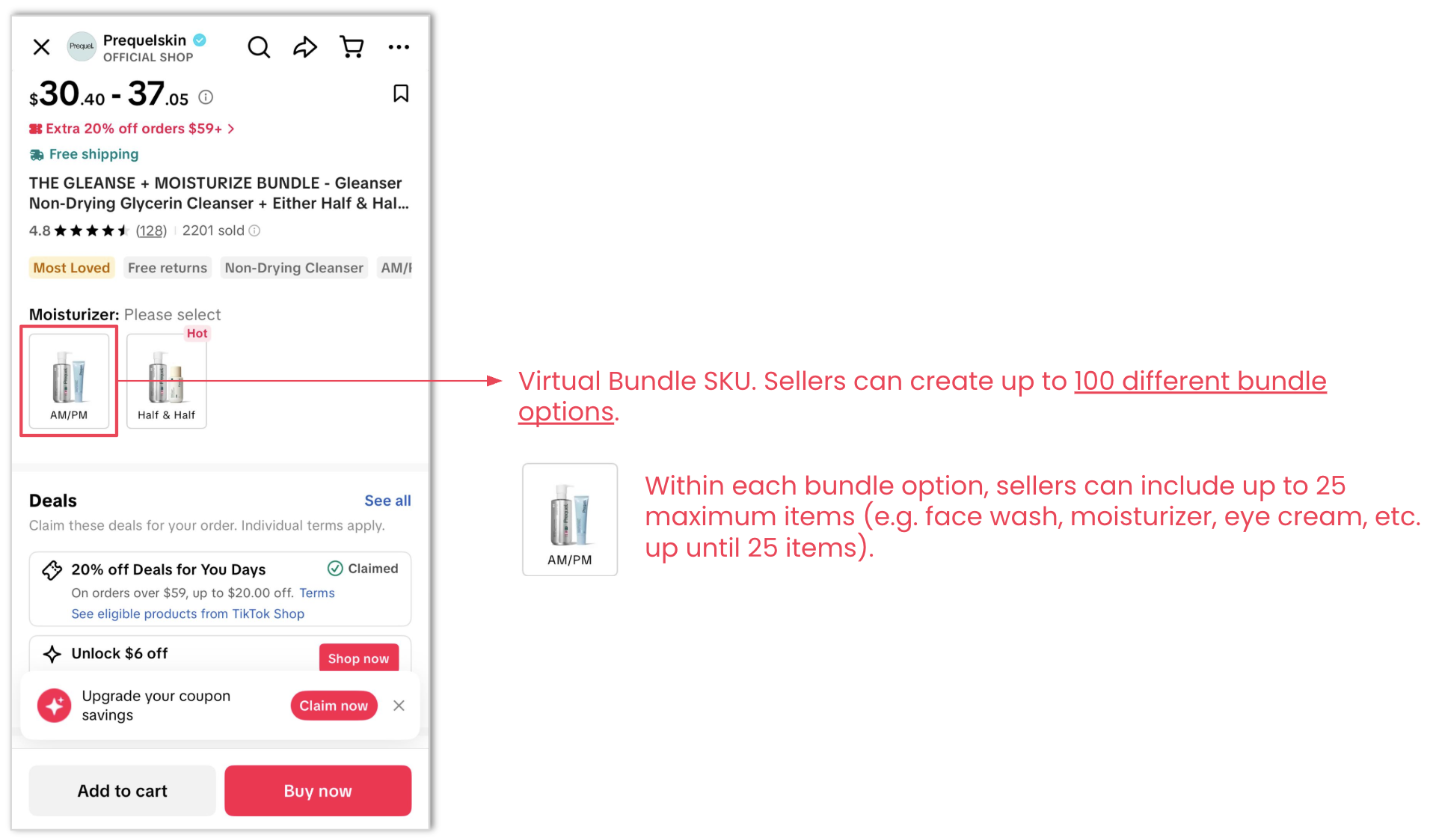Image resolution: width=1436 pixels, height=838 pixels.
Task: Open search with the magnifier icon
Action: [x=259, y=47]
